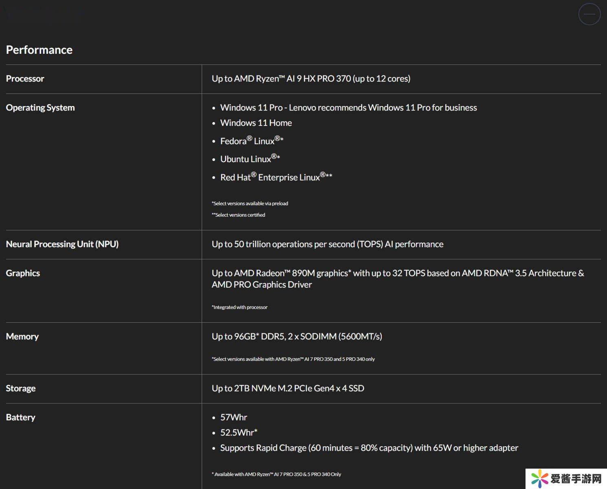Click the Performance section heading
The image size is (607, 489).
(39, 50)
